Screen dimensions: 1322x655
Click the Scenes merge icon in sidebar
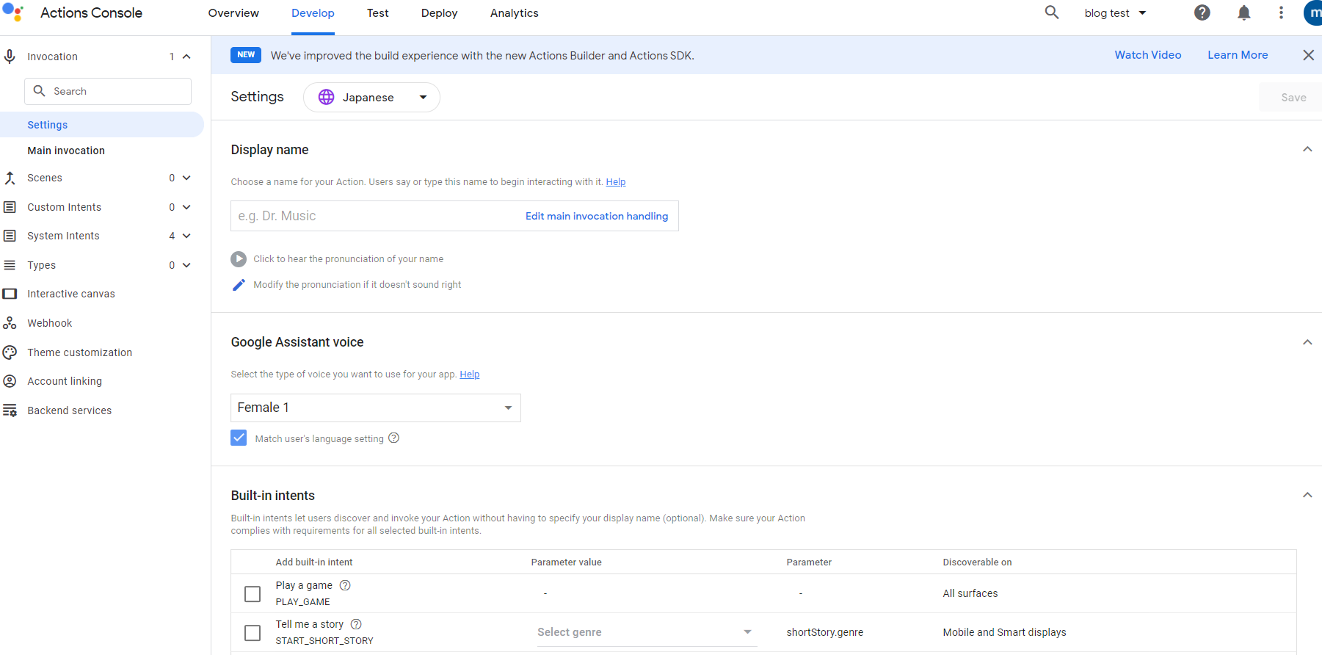point(10,178)
